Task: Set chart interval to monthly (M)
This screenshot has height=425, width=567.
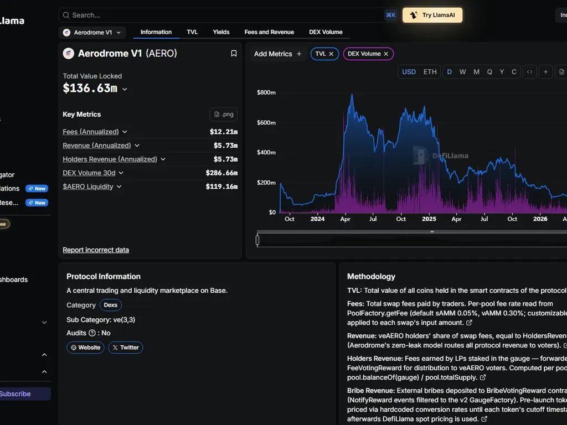Action: [x=477, y=72]
